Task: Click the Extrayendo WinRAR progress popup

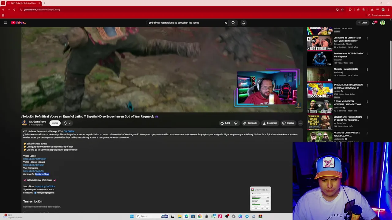Action: click(x=260, y=199)
